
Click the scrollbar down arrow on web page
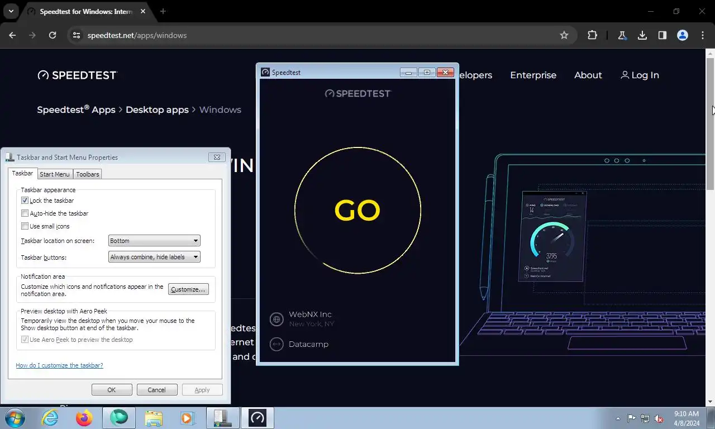pos(711,402)
